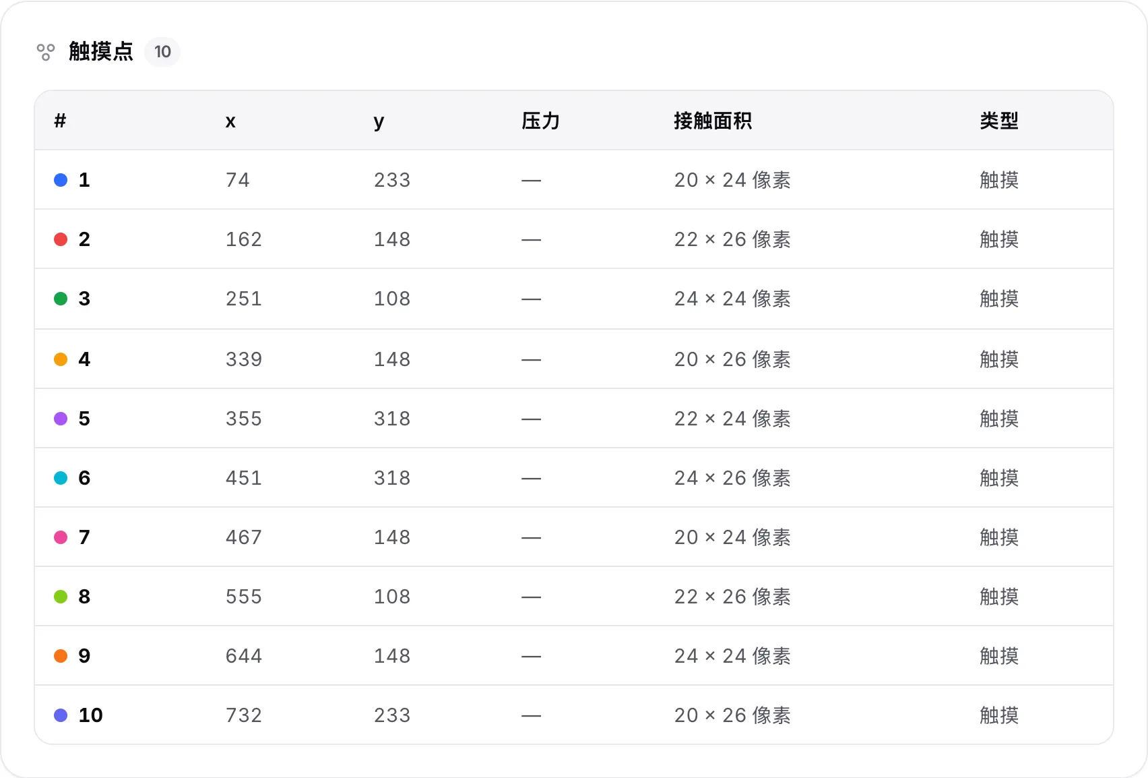1148x778 pixels.
Task: Click the pressure dash in row 9
Action: tap(531, 657)
